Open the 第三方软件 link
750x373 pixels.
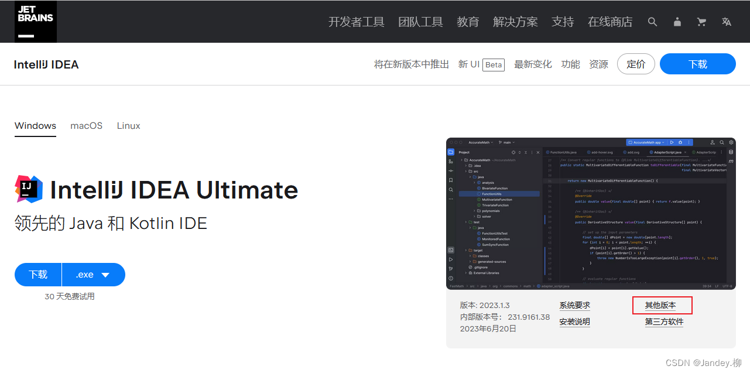[664, 322]
